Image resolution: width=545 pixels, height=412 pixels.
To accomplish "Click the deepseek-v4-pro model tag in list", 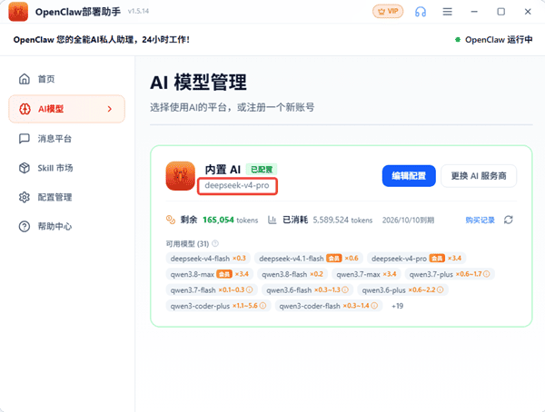I will coord(416,259).
